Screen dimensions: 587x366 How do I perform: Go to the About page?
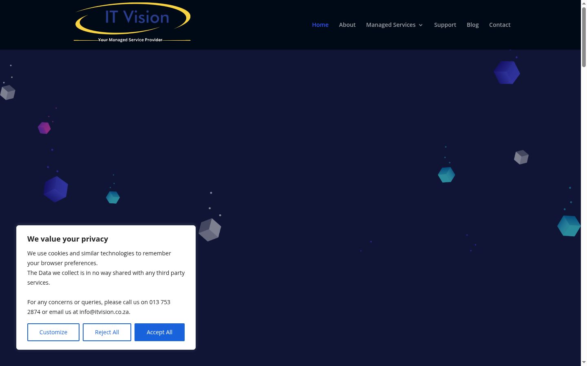pyautogui.click(x=347, y=25)
